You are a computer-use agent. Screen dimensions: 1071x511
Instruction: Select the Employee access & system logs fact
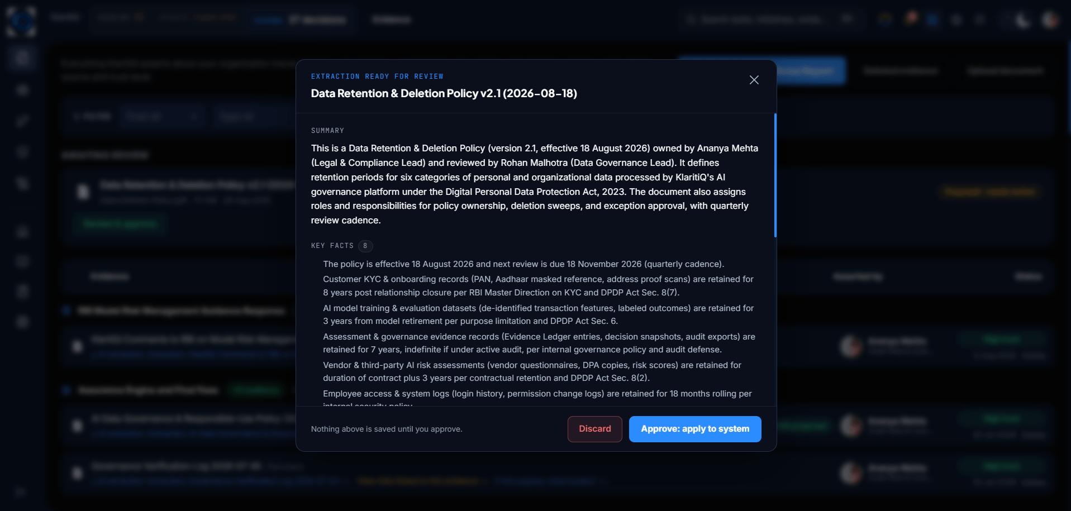coord(537,397)
